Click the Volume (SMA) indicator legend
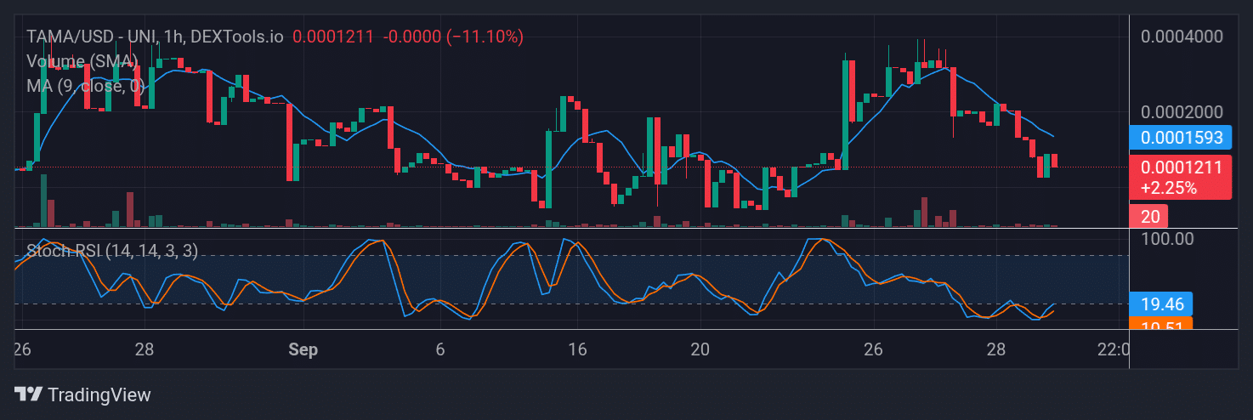This screenshot has width=1253, height=420. click(x=82, y=61)
